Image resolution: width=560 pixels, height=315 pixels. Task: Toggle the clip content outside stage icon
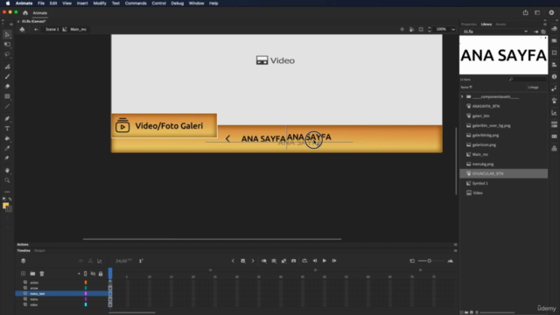tap(421, 29)
